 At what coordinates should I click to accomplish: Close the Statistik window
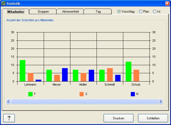pyautogui.click(x=167, y=3)
